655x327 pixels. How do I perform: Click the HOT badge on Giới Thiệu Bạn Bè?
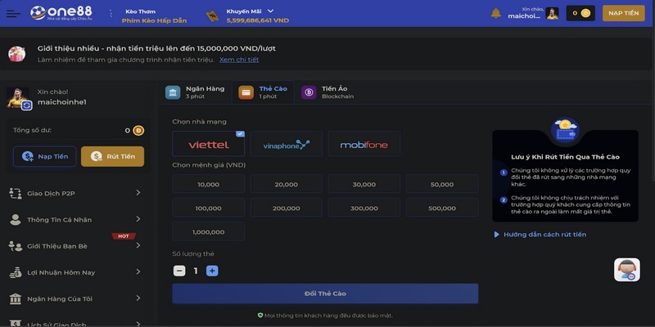(x=124, y=236)
